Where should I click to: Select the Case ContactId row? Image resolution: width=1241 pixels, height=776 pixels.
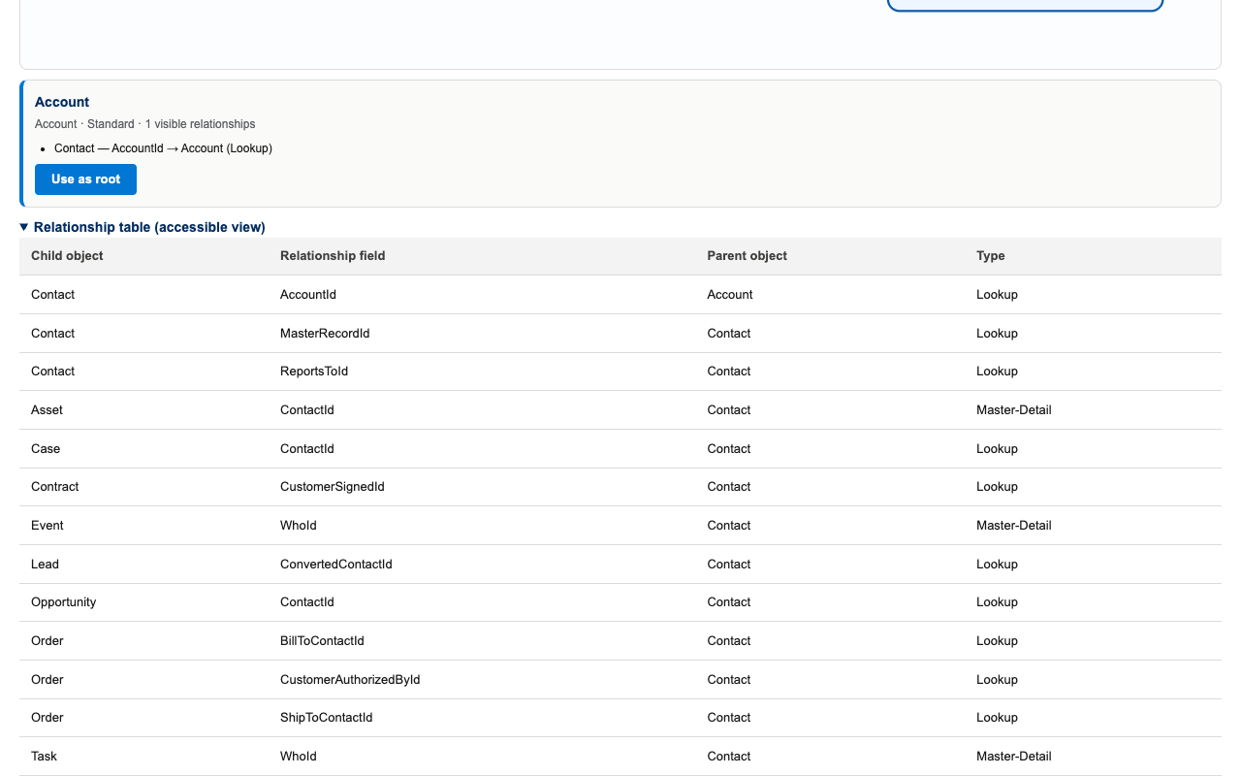pyautogui.click(x=620, y=449)
